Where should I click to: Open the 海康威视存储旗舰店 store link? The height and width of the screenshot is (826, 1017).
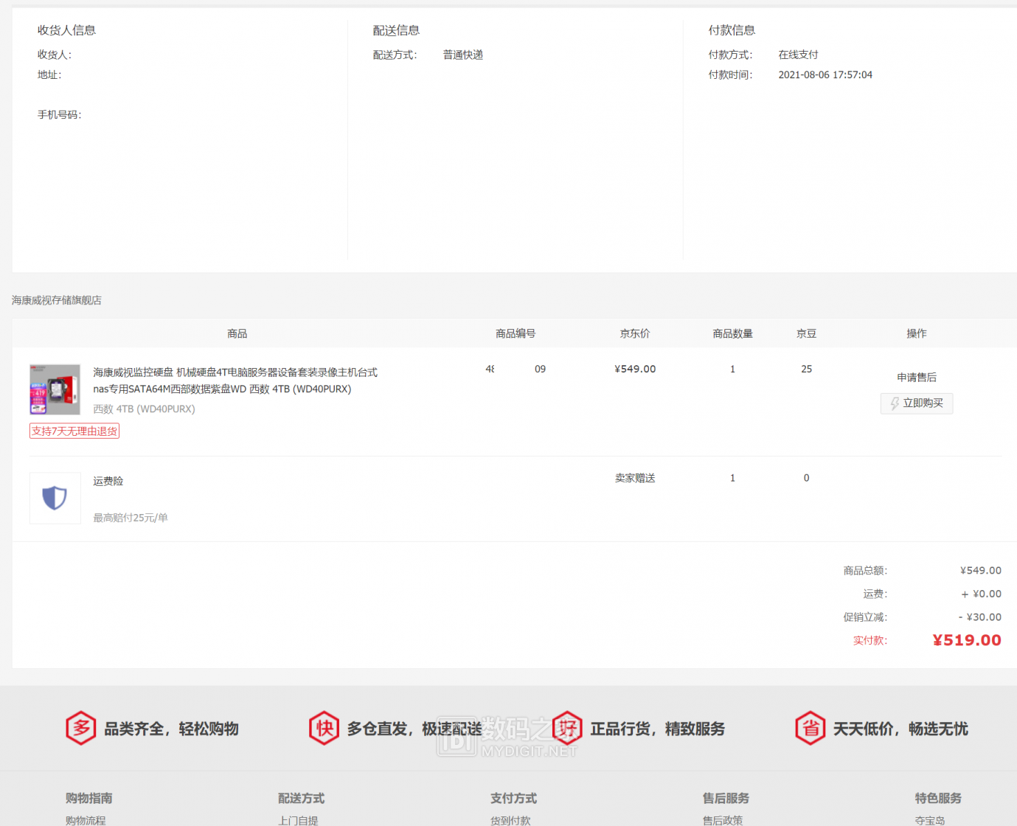tap(57, 300)
